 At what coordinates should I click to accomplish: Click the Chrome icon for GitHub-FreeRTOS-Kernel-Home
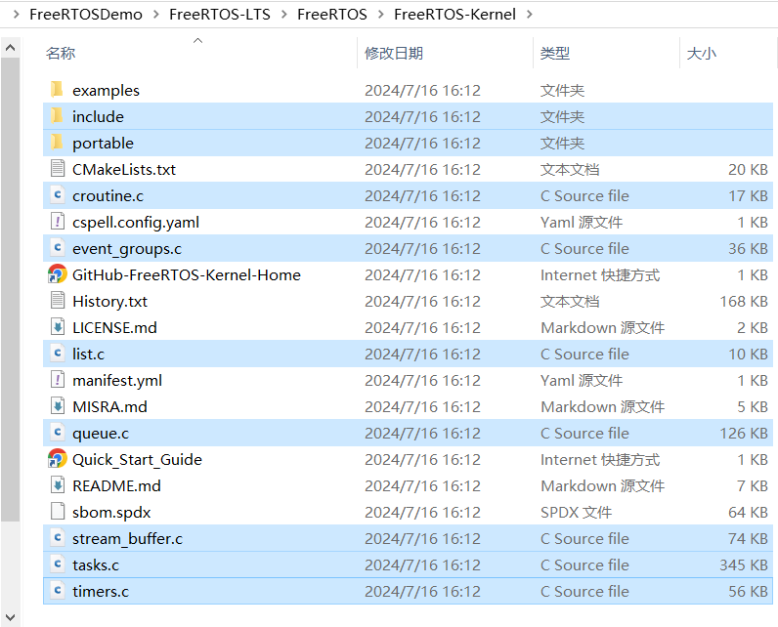pos(57,274)
